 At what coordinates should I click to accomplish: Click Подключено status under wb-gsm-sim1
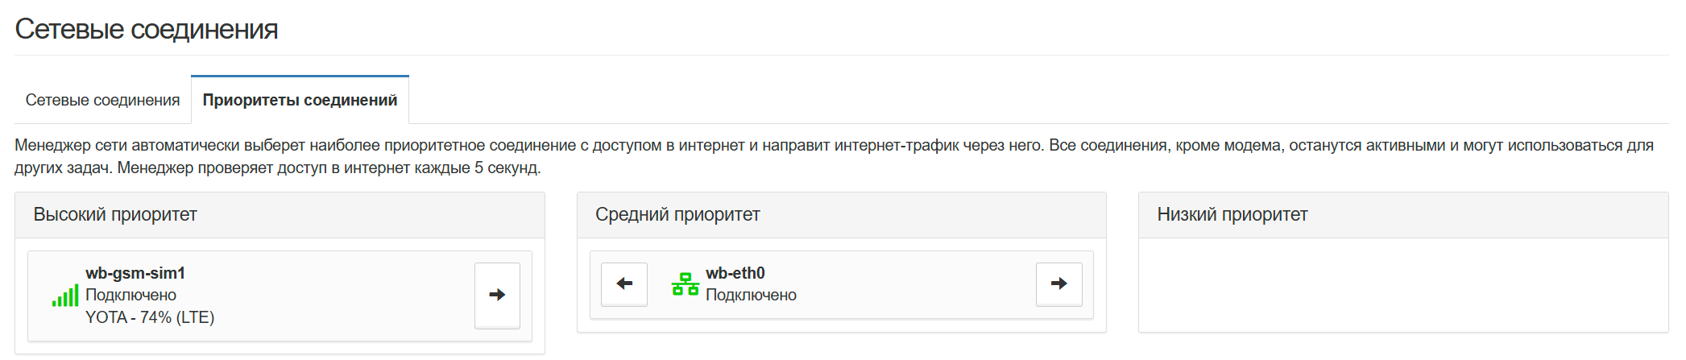(130, 295)
